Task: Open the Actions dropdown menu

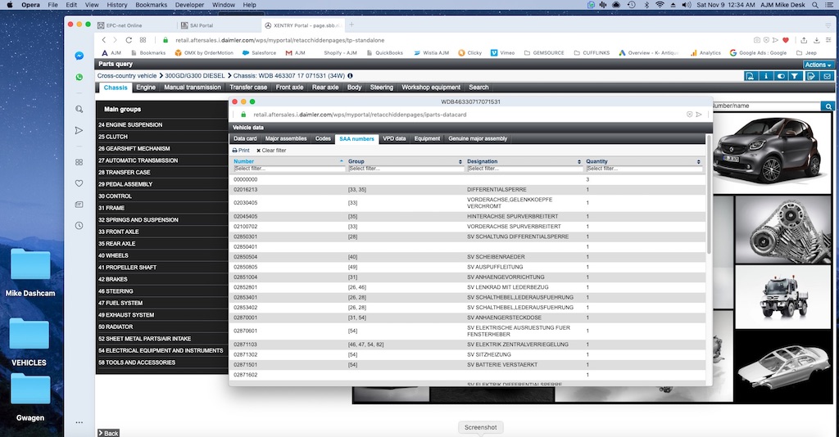Action: [817, 65]
